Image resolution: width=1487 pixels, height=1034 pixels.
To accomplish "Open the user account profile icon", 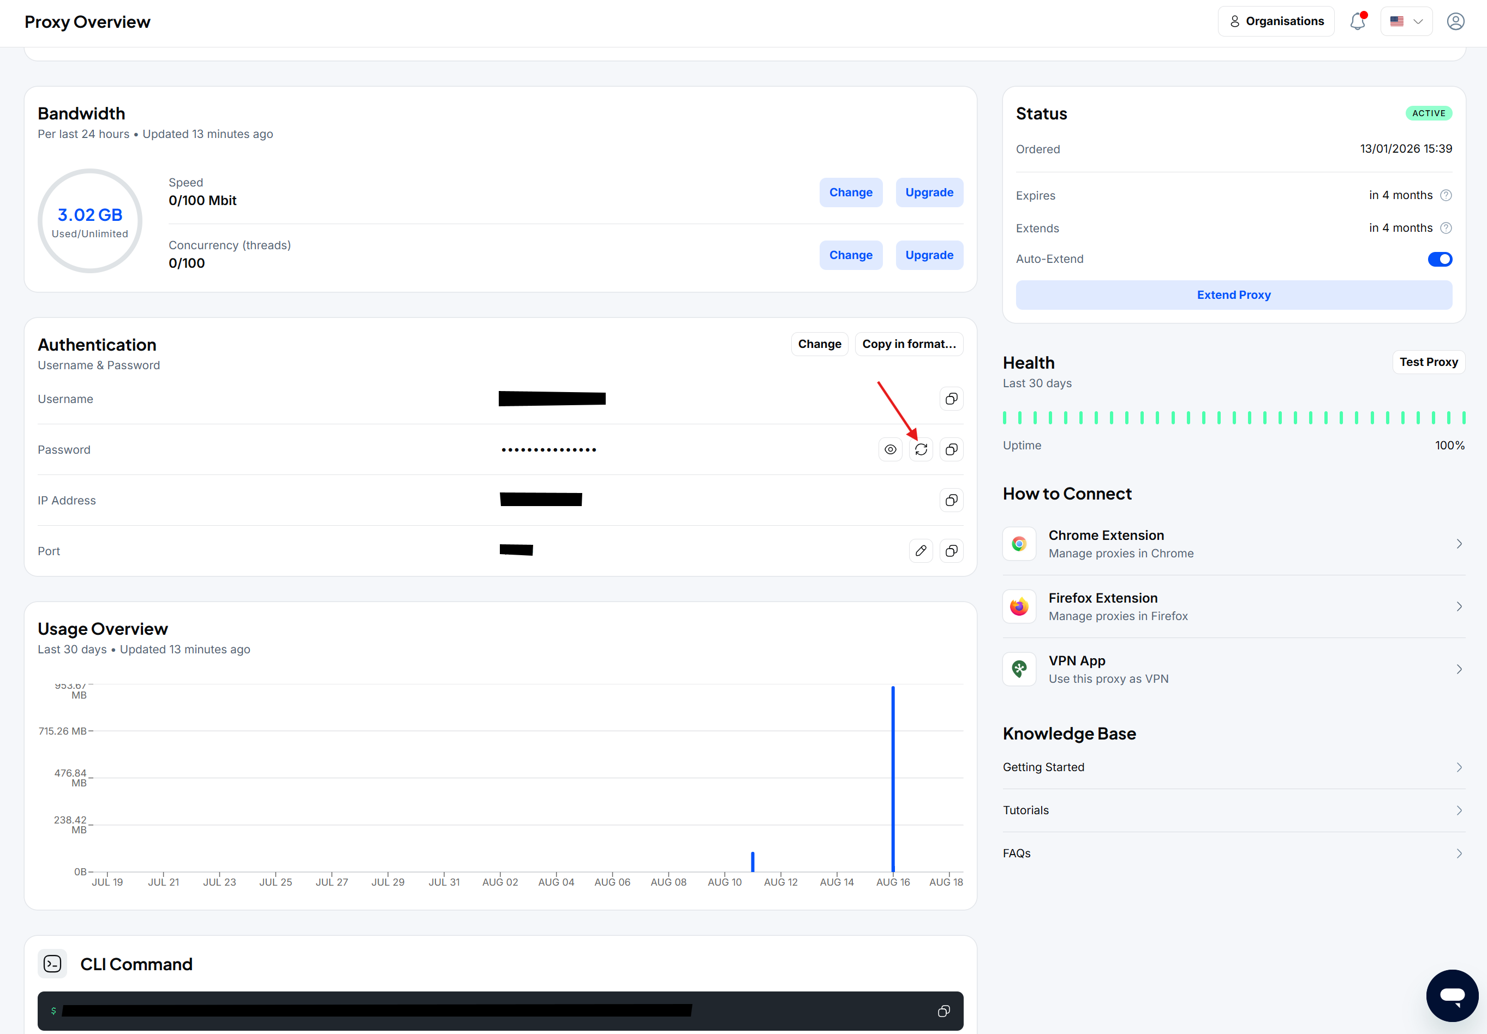I will pos(1455,21).
